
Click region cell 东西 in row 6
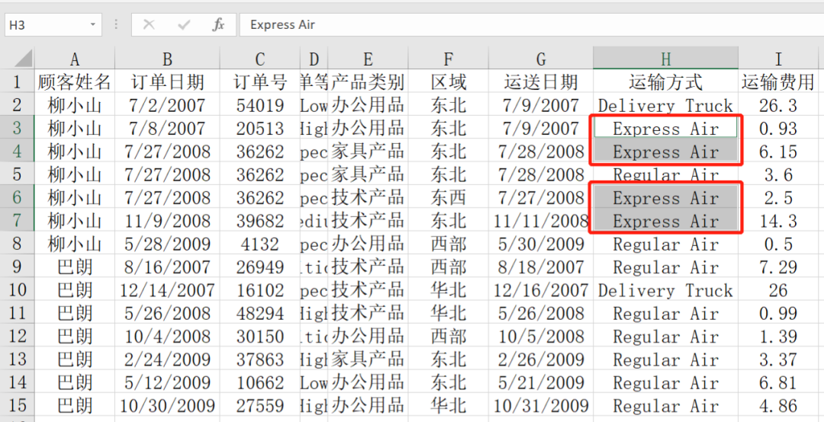[x=449, y=198]
